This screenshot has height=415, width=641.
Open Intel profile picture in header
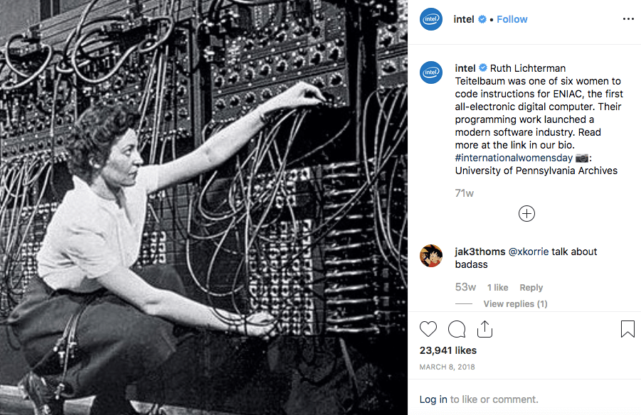pos(431,19)
